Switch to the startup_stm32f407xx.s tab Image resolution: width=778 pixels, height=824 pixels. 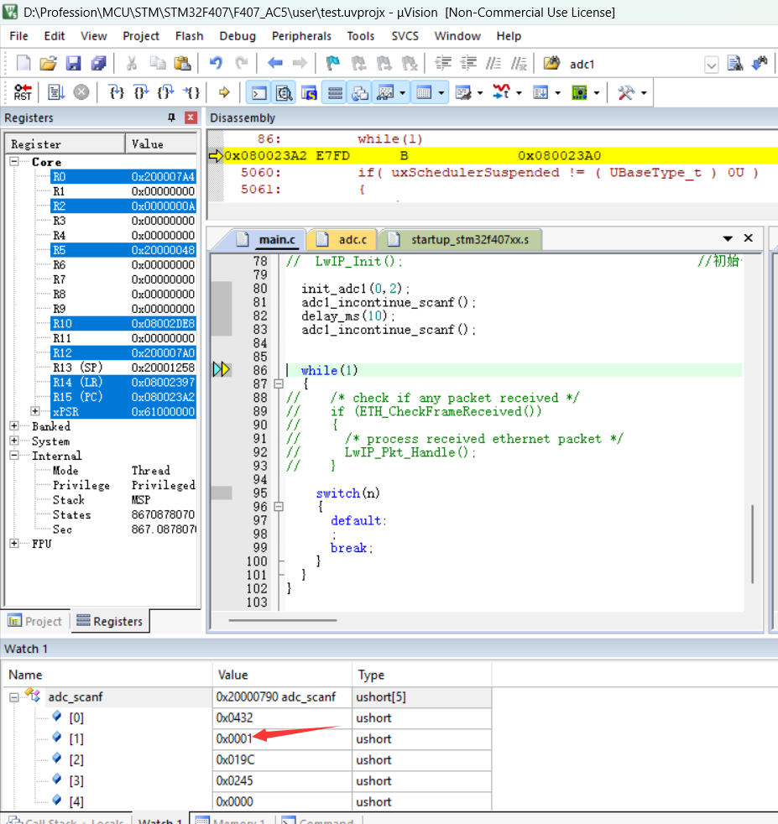click(x=461, y=240)
